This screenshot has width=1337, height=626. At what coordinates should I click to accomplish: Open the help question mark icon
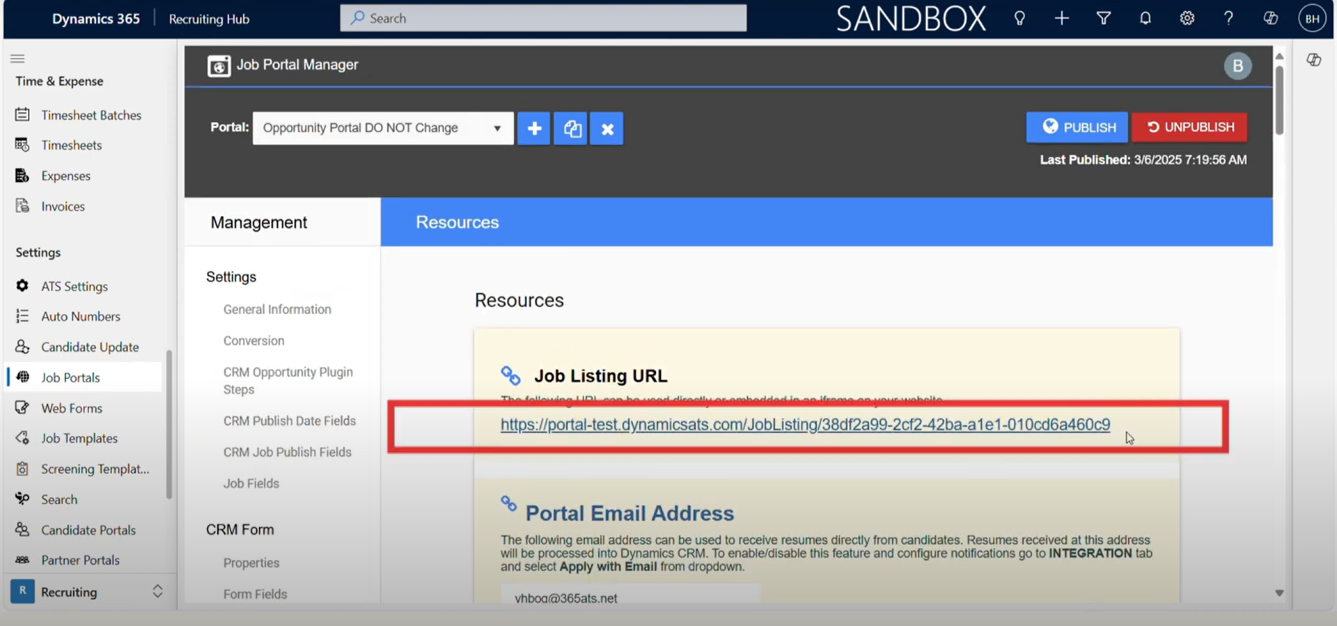(1228, 18)
